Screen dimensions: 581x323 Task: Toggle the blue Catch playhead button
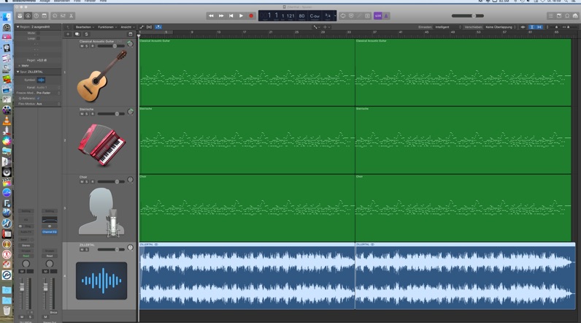pyautogui.click(x=158, y=27)
